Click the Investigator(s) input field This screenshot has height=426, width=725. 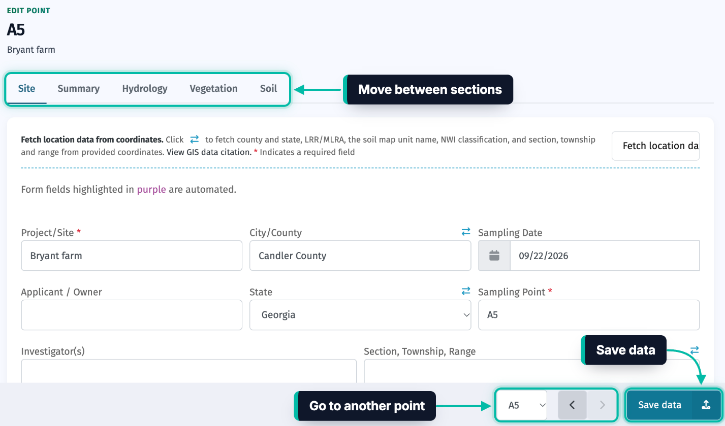click(189, 371)
